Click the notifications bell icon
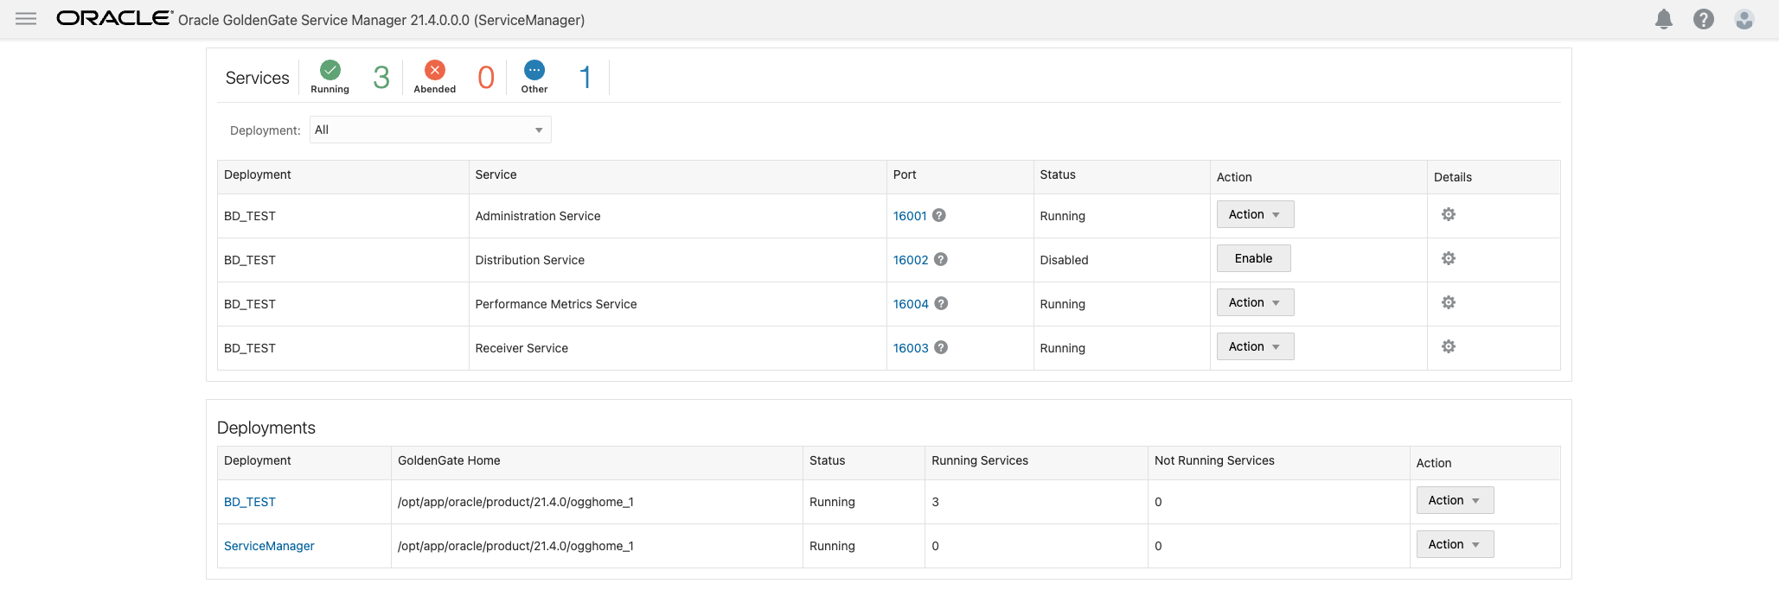1779x615 pixels. (1663, 19)
